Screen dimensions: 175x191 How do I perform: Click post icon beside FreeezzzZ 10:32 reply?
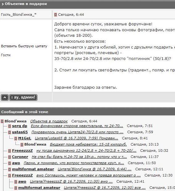10,151
